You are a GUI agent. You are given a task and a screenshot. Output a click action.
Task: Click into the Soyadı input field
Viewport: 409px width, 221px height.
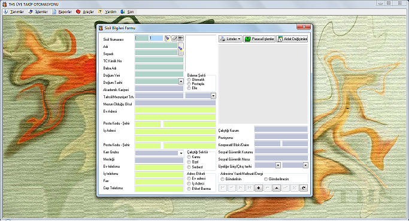(x=156, y=53)
